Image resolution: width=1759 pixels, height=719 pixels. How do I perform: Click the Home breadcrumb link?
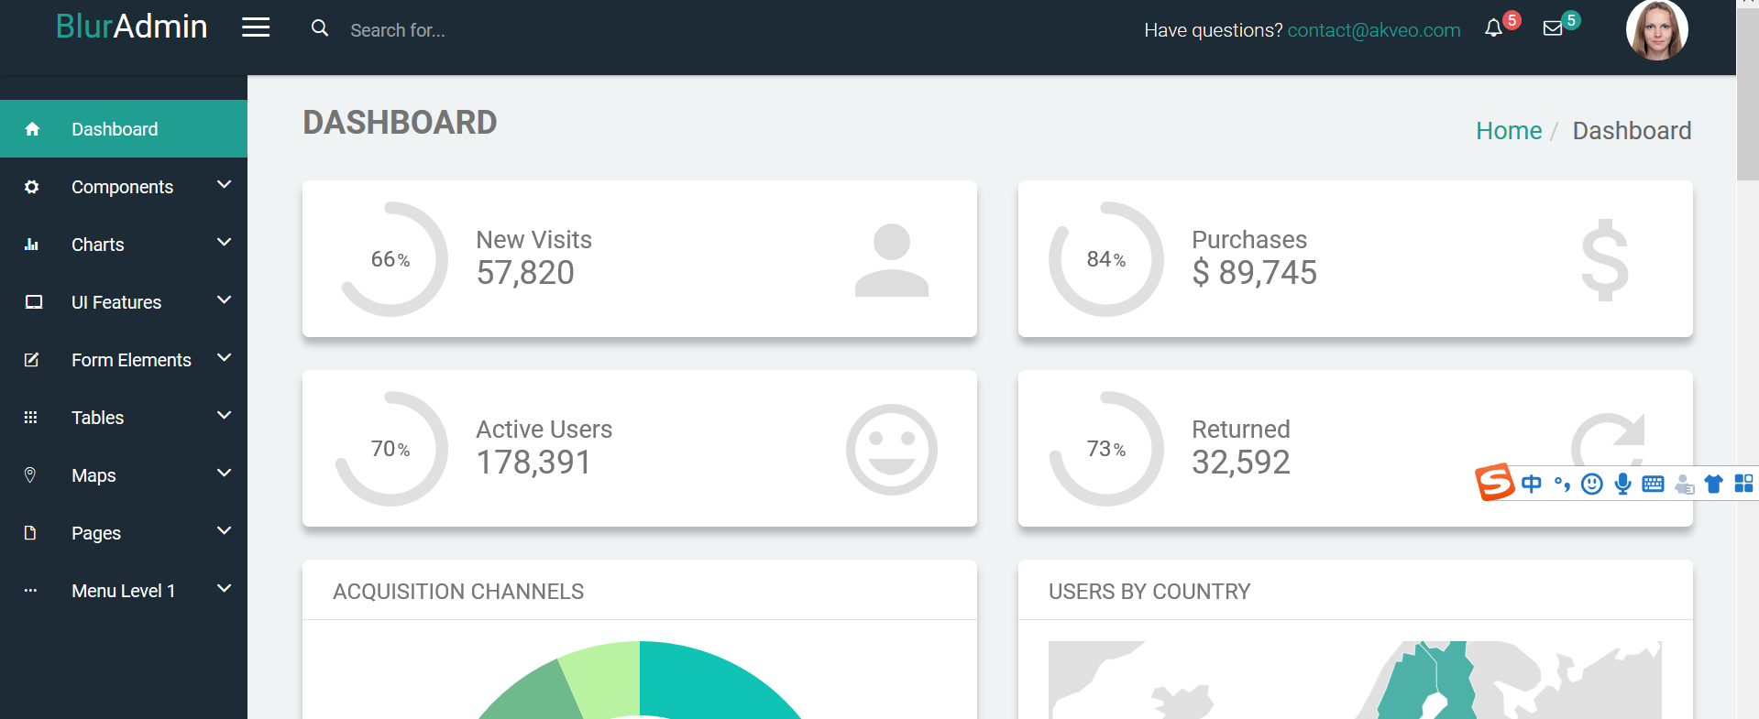1509,131
